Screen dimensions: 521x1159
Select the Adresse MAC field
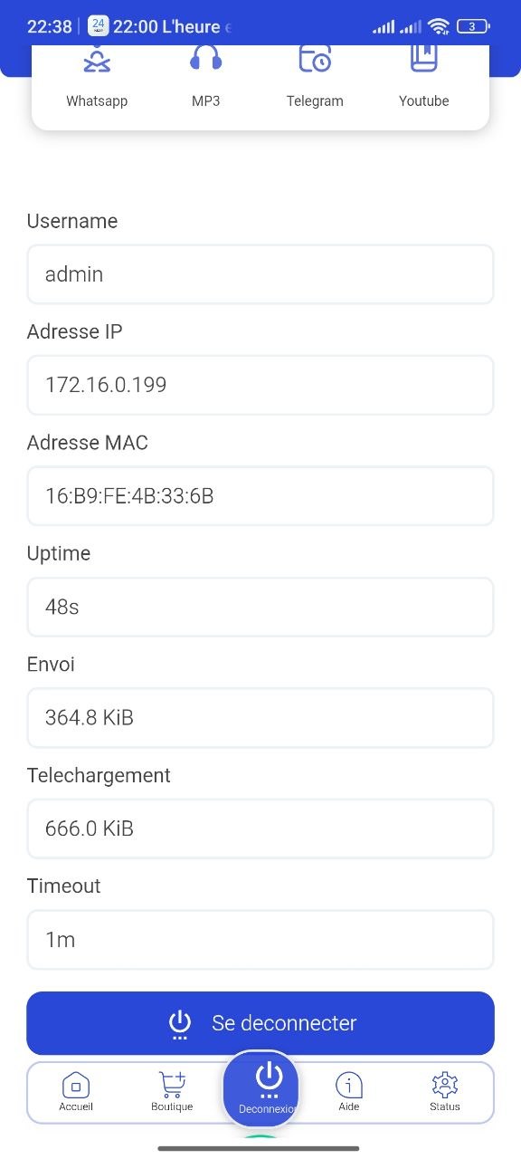(260, 496)
